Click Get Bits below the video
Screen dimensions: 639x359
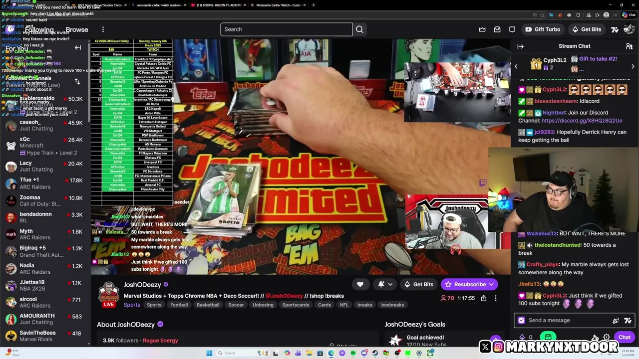point(419,284)
